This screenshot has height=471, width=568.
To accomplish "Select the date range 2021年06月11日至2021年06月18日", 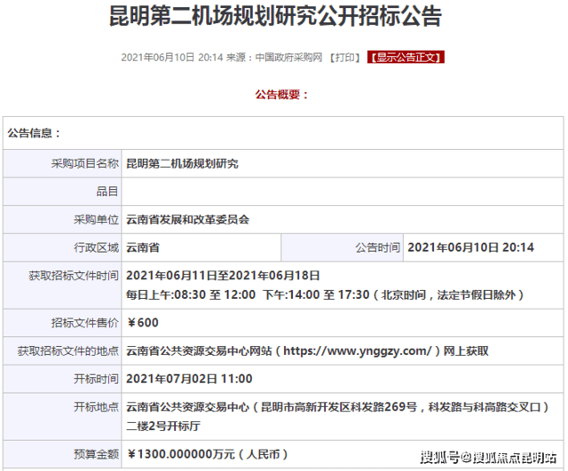I will tap(223, 276).
